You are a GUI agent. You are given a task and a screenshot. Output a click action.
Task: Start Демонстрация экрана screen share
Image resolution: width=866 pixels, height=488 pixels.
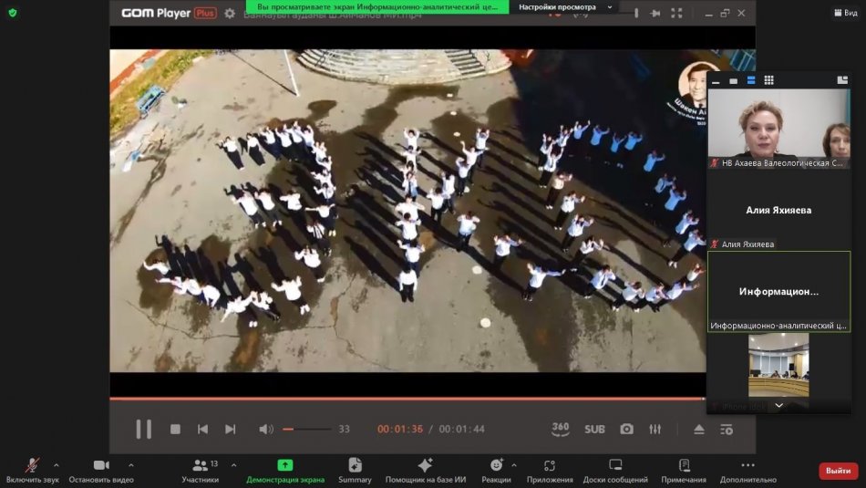tap(285, 471)
